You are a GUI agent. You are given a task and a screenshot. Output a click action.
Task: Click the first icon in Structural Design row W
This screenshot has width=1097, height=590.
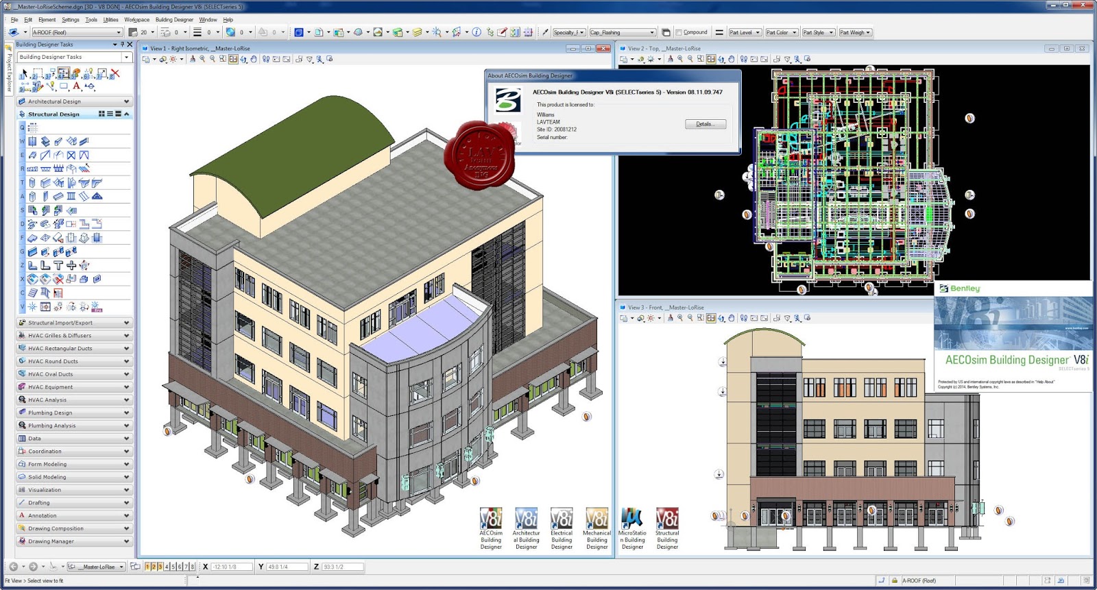32,142
